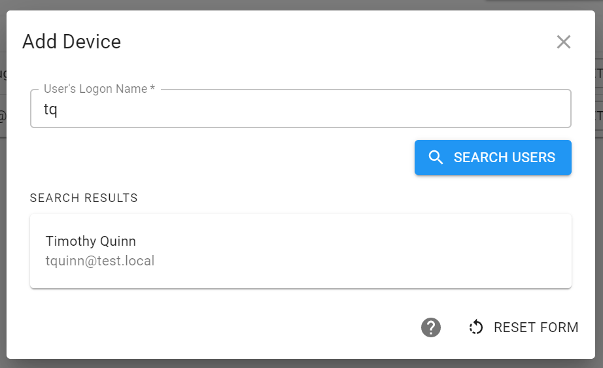Click dimmed backdrop below the dialog
The image size is (603, 368).
(301, 364)
